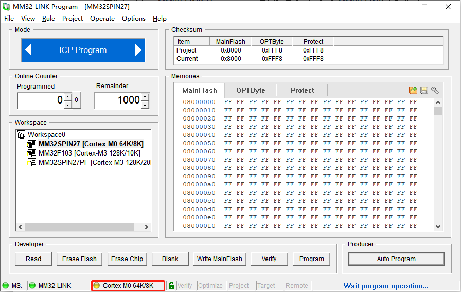Image resolution: width=461 pixels, height=292 pixels.
Task: Click the Workspace0 root icon
Action: [21, 134]
